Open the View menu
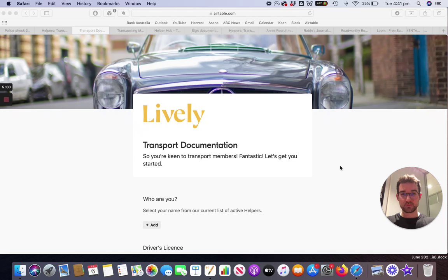This screenshot has width=448, height=280. pos(66,4)
